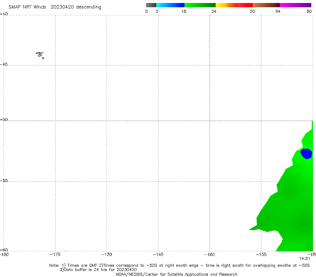This screenshot has width=316, height=277.
Task: Click the colorbar label '5'
Action: click(157, 11)
